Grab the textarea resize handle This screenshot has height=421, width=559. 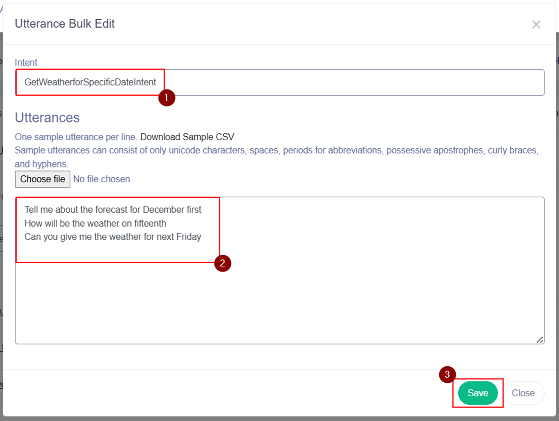pos(539,340)
